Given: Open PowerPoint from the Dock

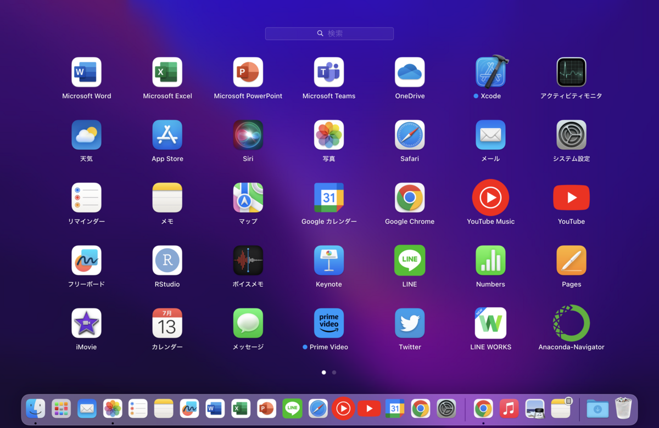Looking at the screenshot, I should coord(266,408).
